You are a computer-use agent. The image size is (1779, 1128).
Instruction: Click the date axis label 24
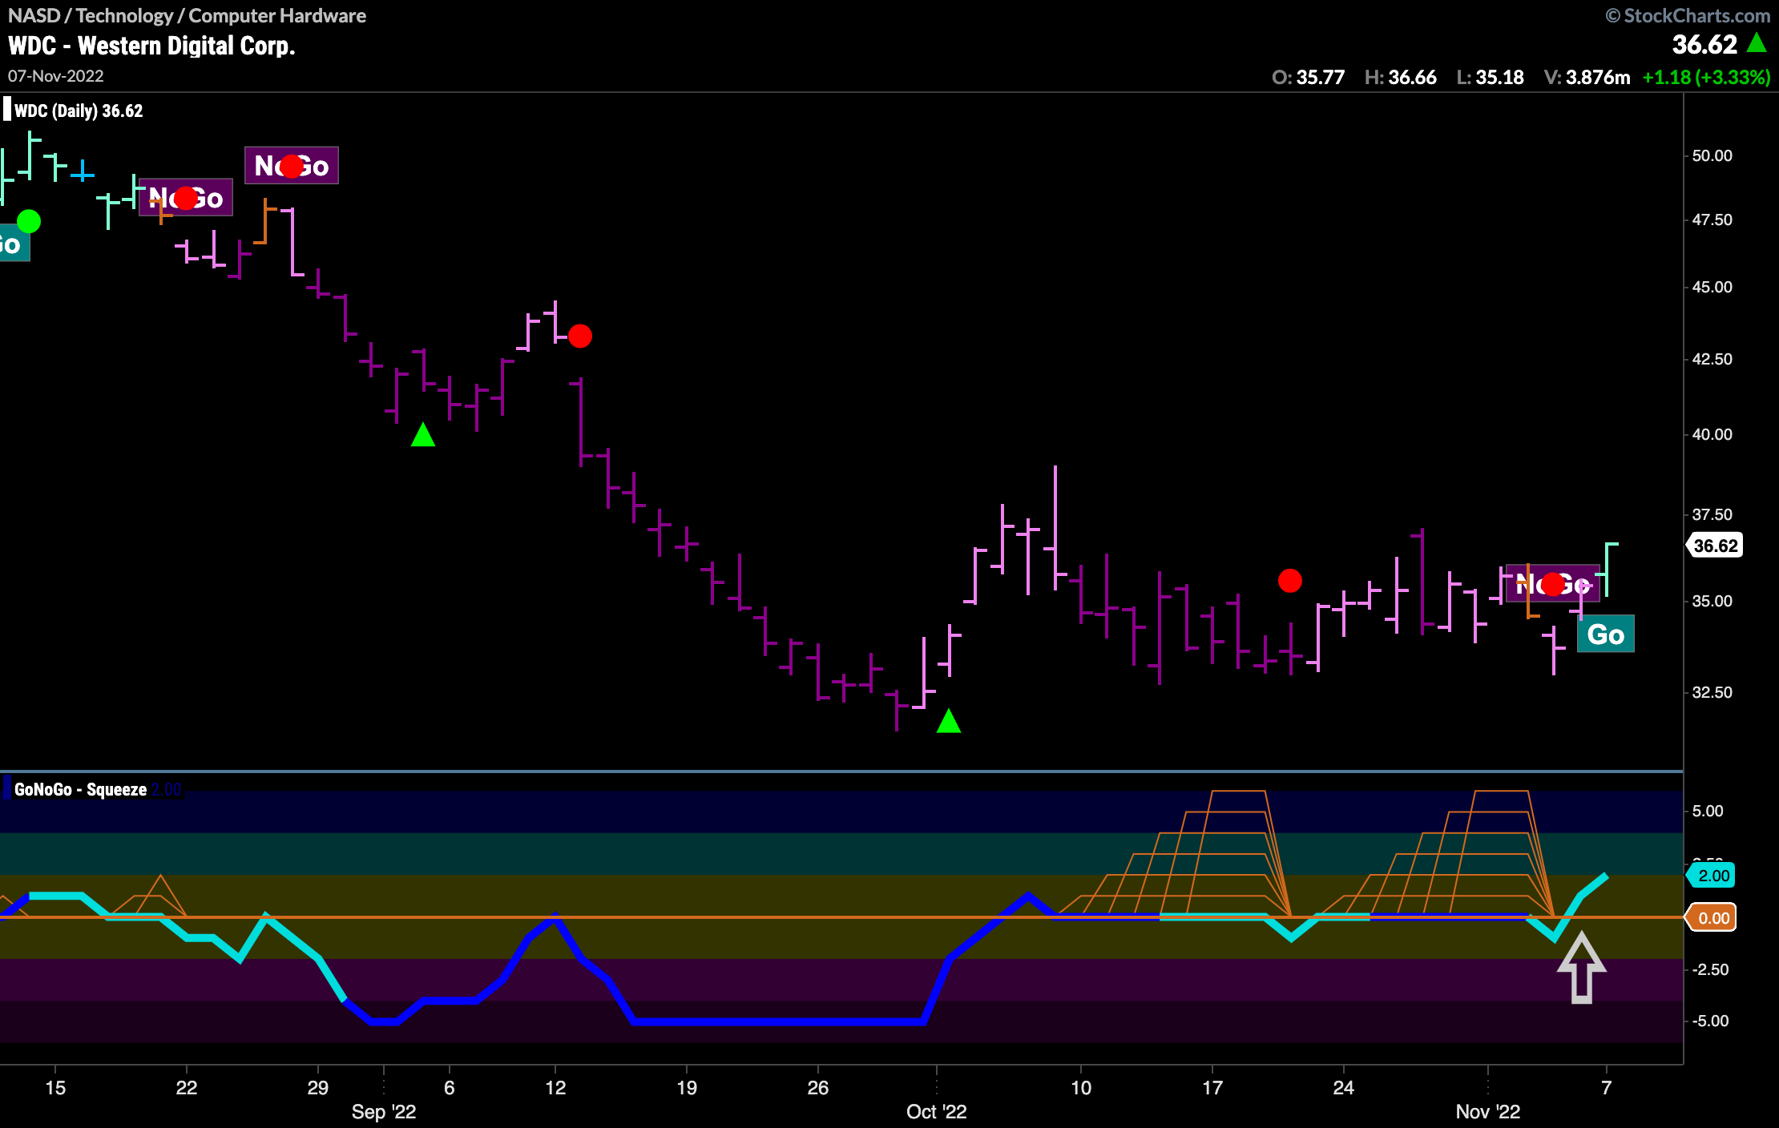(x=1344, y=1087)
